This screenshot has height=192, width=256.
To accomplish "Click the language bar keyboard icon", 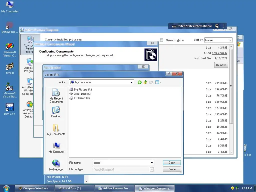I will (x=174, y=26).
